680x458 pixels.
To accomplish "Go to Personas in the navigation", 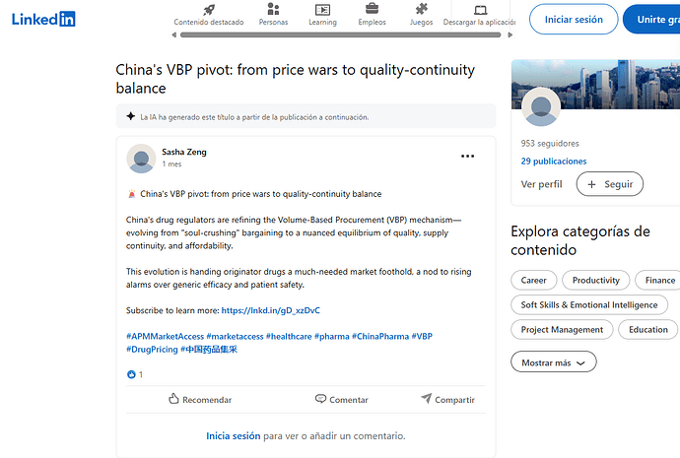I will pyautogui.click(x=273, y=15).
